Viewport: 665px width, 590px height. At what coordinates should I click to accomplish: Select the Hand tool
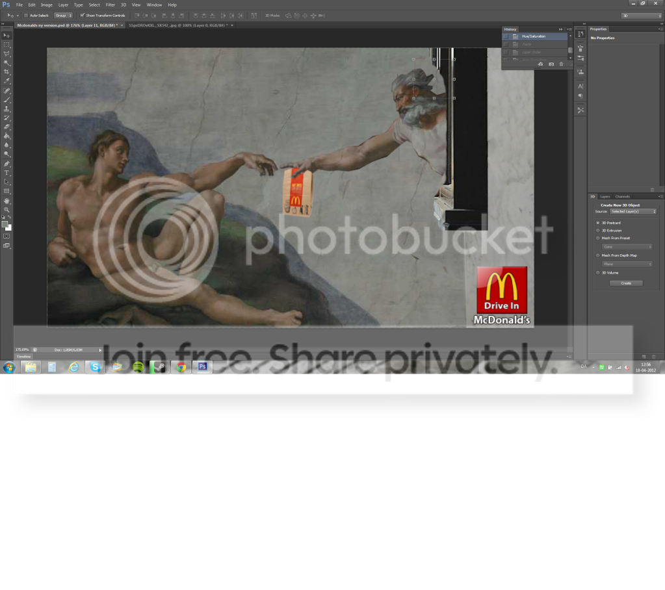(7, 201)
